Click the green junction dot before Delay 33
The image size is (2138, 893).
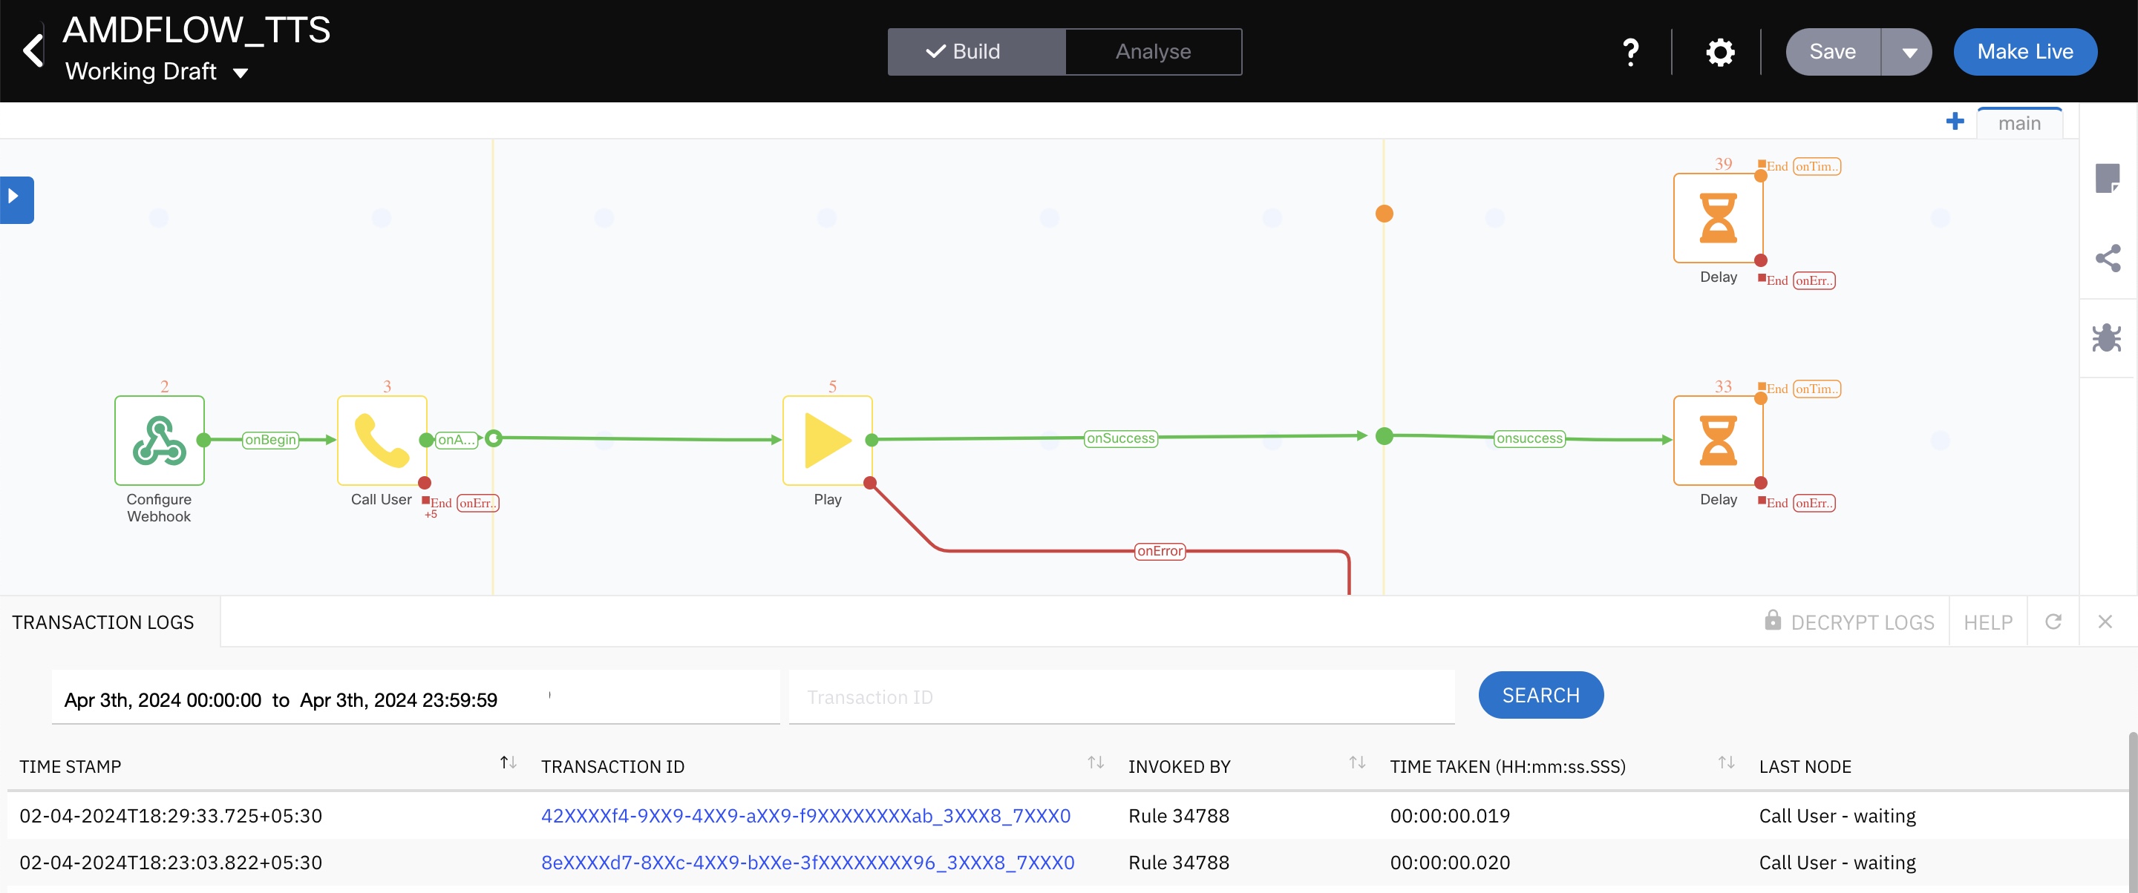tap(1384, 435)
